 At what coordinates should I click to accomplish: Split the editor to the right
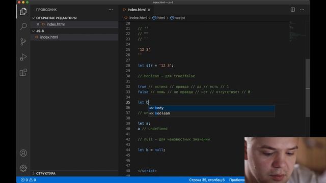(293, 10)
